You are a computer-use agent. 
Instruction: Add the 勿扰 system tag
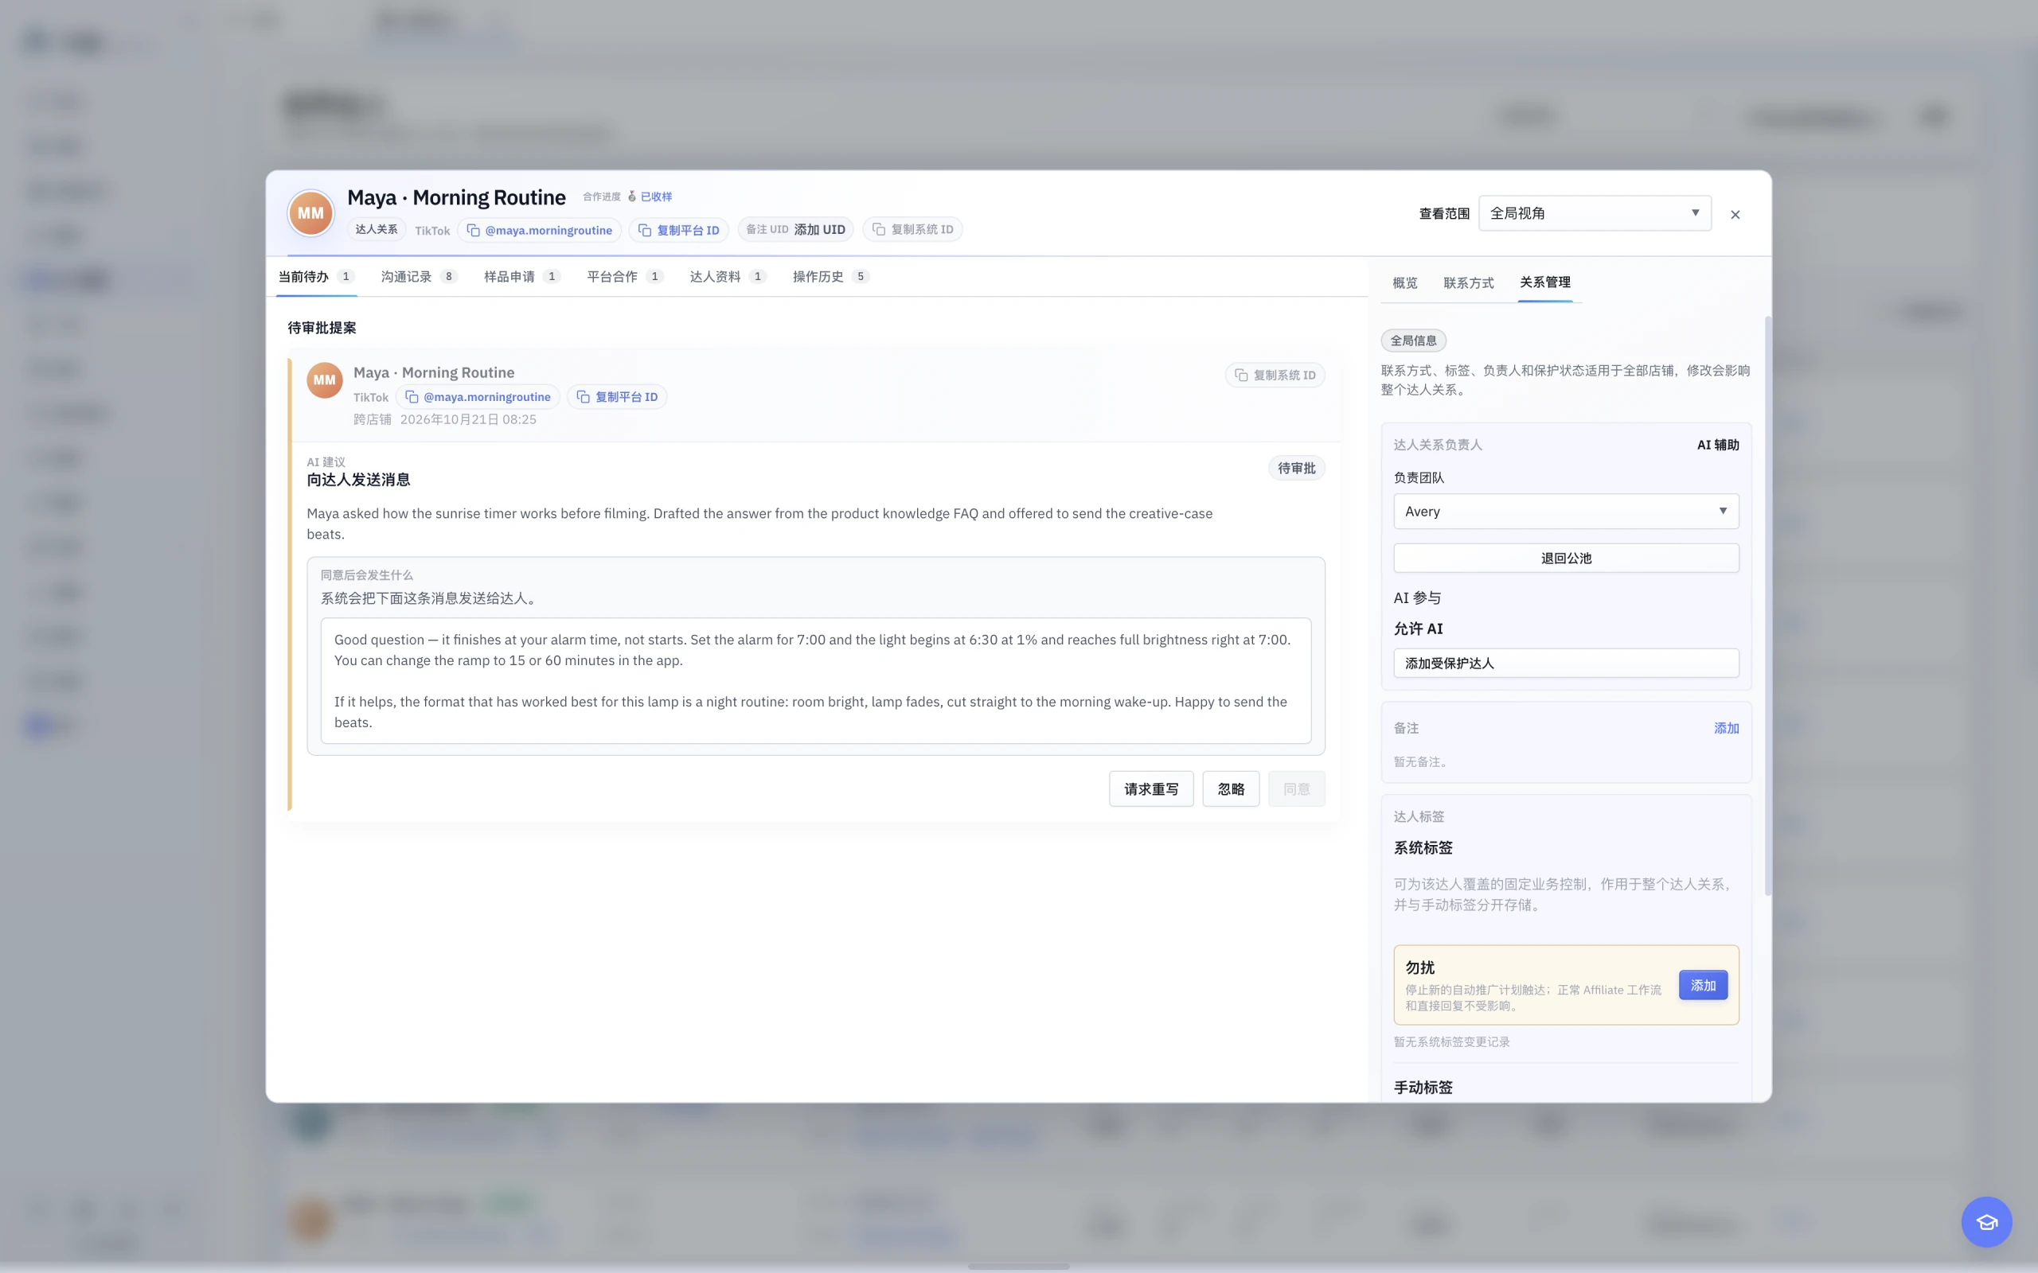pyautogui.click(x=1702, y=985)
